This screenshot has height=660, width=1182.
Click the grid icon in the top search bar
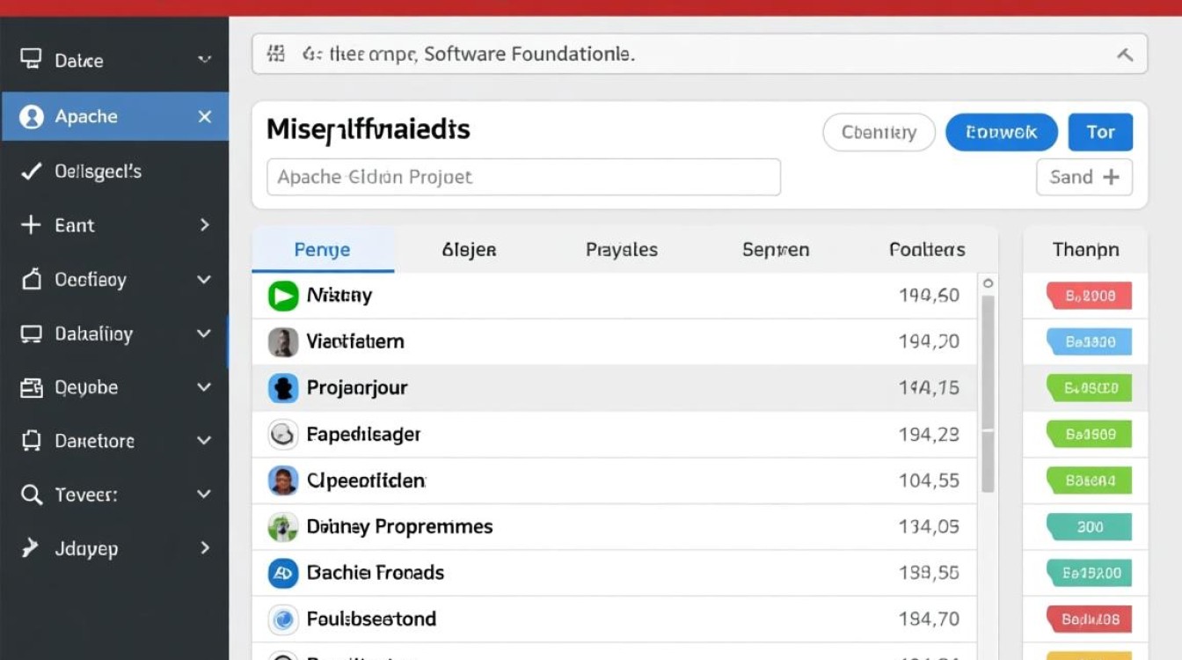click(x=275, y=55)
